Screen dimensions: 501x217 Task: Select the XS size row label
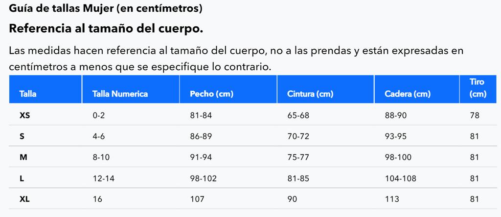tap(25, 116)
